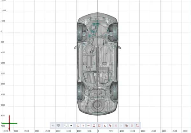Screen dimensions: 191x133
Task: Click the red swap squares icon
Action: point(138,125)
